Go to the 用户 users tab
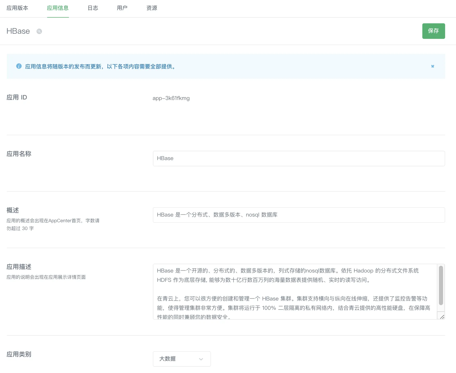456x373 pixels. (122, 8)
